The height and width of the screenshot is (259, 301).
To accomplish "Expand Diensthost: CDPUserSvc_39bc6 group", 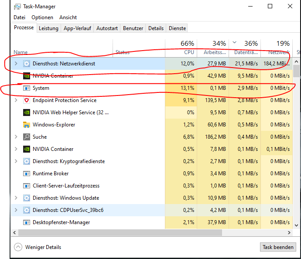I will click(x=16, y=210).
